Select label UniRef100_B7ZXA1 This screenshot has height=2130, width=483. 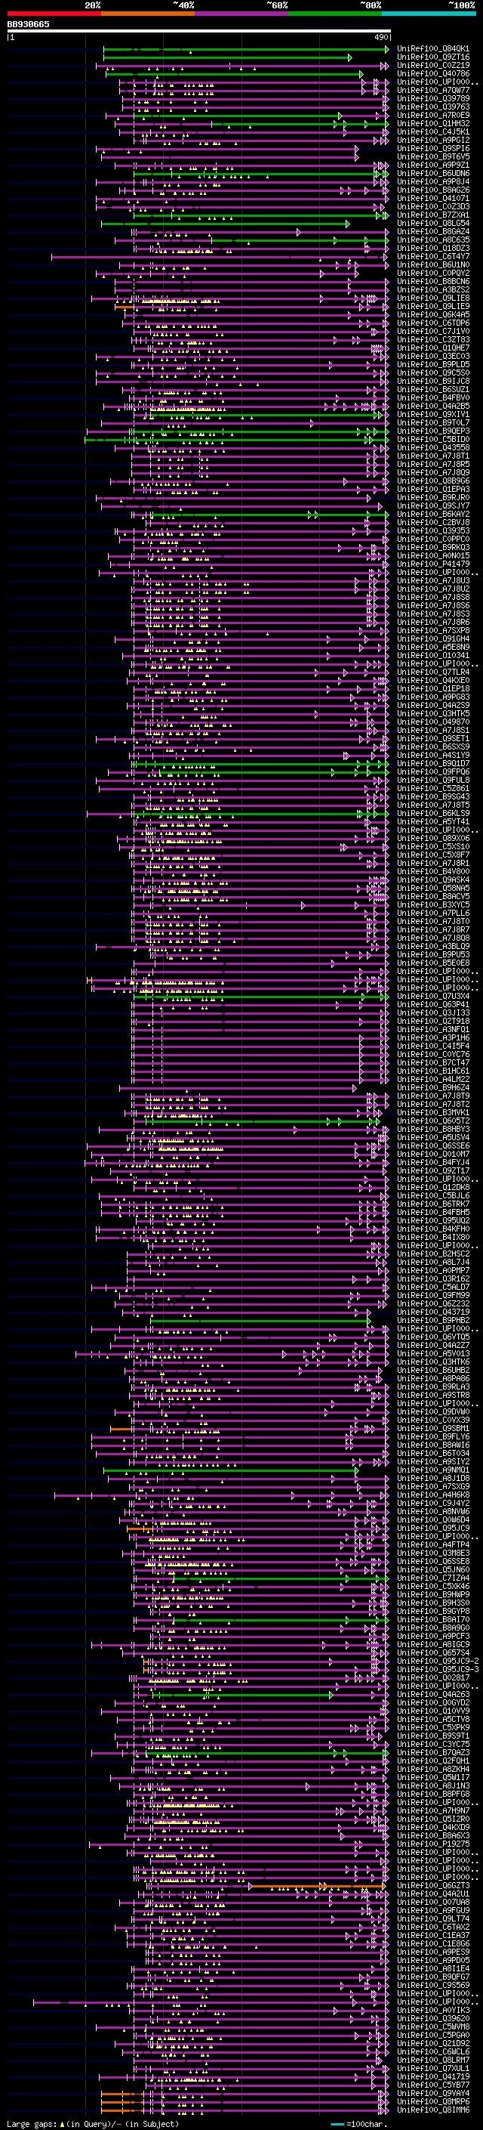click(x=432, y=215)
